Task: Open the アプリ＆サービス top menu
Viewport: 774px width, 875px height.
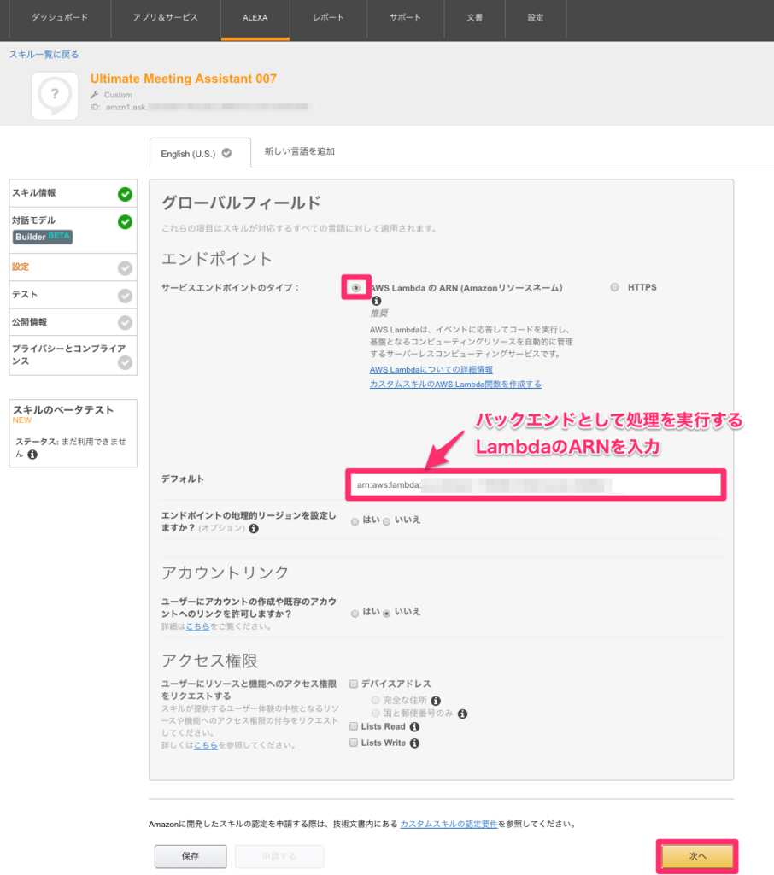Action: 166,17
